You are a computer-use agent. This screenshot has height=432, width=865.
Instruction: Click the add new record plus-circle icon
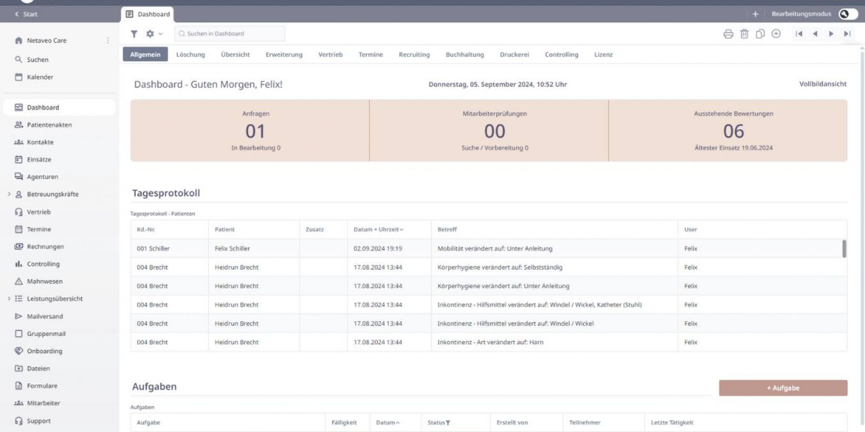click(x=776, y=34)
